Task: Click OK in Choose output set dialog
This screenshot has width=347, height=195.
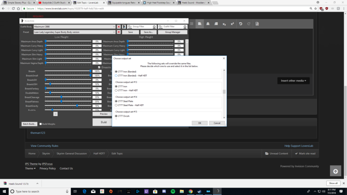Action: click(x=199, y=123)
